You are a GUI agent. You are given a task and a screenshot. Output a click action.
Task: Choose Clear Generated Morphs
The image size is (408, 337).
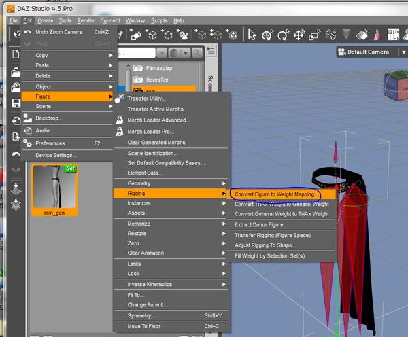point(171,143)
